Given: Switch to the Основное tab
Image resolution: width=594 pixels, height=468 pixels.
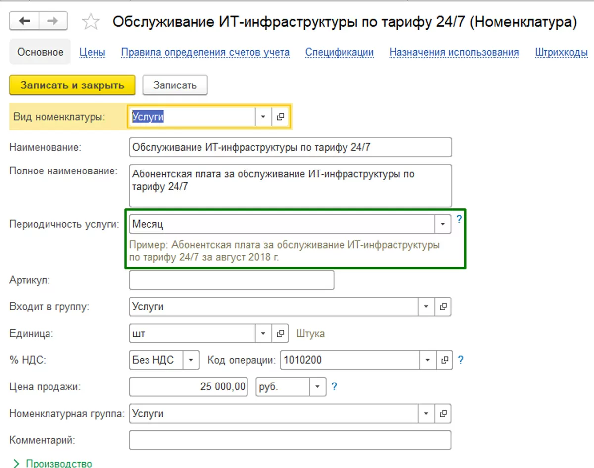Looking at the screenshot, I should pos(41,52).
